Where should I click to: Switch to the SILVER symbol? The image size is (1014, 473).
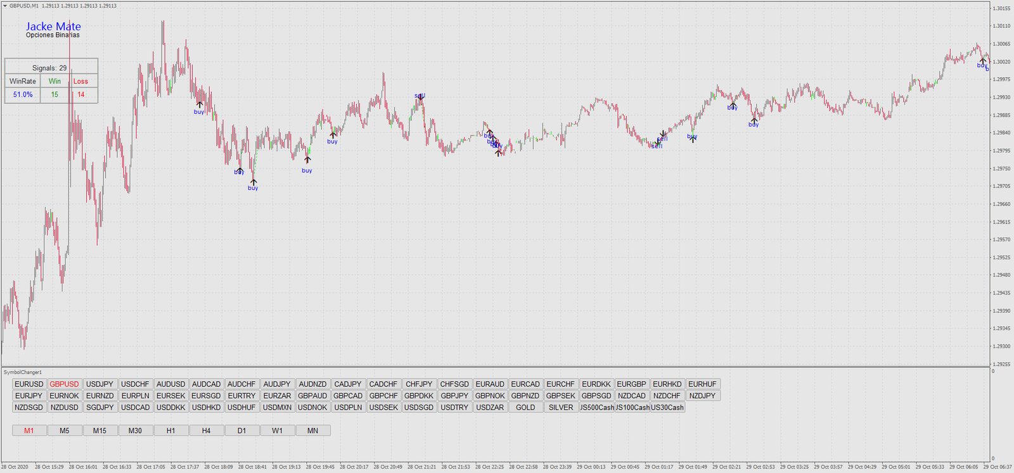tap(561, 408)
